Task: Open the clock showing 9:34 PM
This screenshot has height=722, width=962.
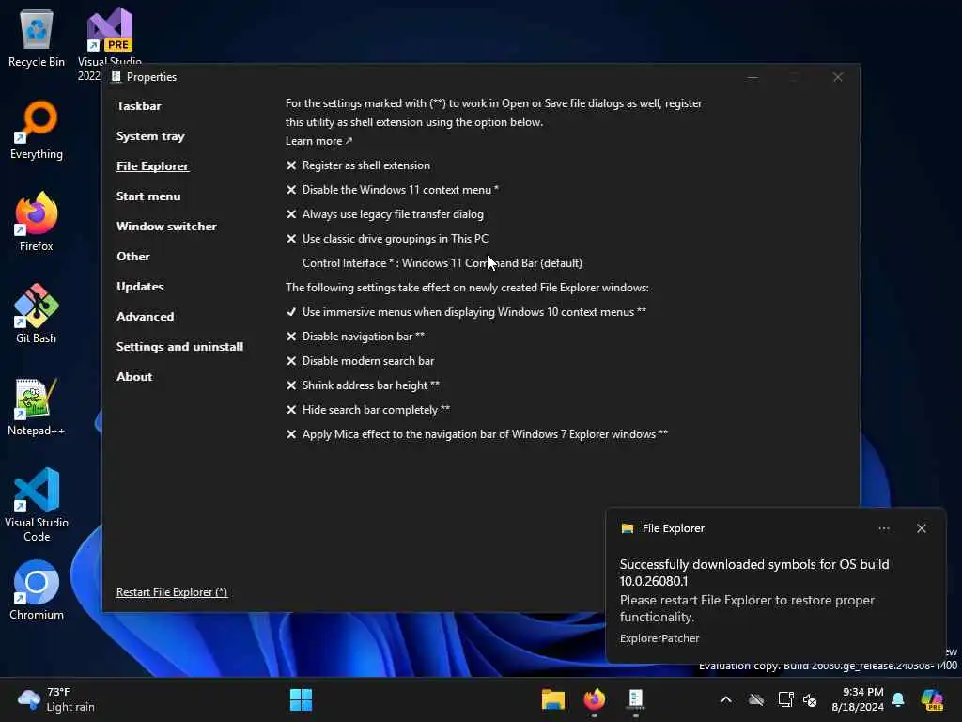Action: point(858,699)
